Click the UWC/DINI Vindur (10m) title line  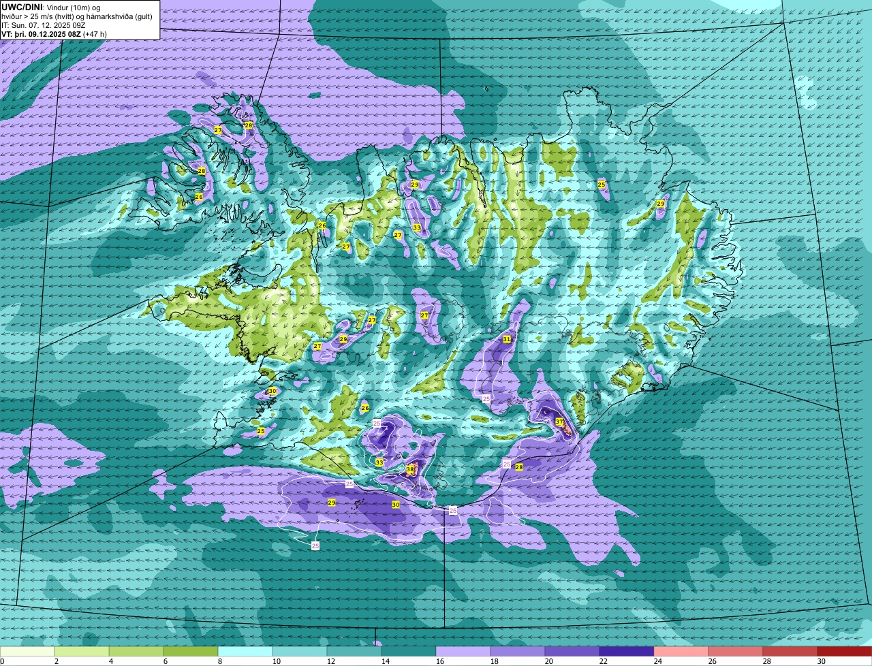[52, 6]
